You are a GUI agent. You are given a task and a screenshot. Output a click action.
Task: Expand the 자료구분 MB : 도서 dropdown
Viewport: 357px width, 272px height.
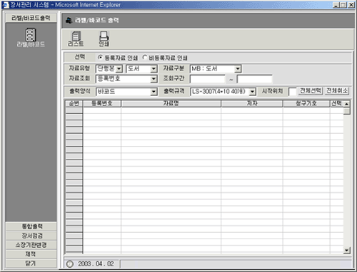coord(238,69)
